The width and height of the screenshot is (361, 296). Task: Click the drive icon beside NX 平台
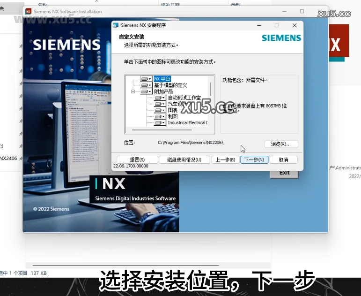tap(146, 79)
